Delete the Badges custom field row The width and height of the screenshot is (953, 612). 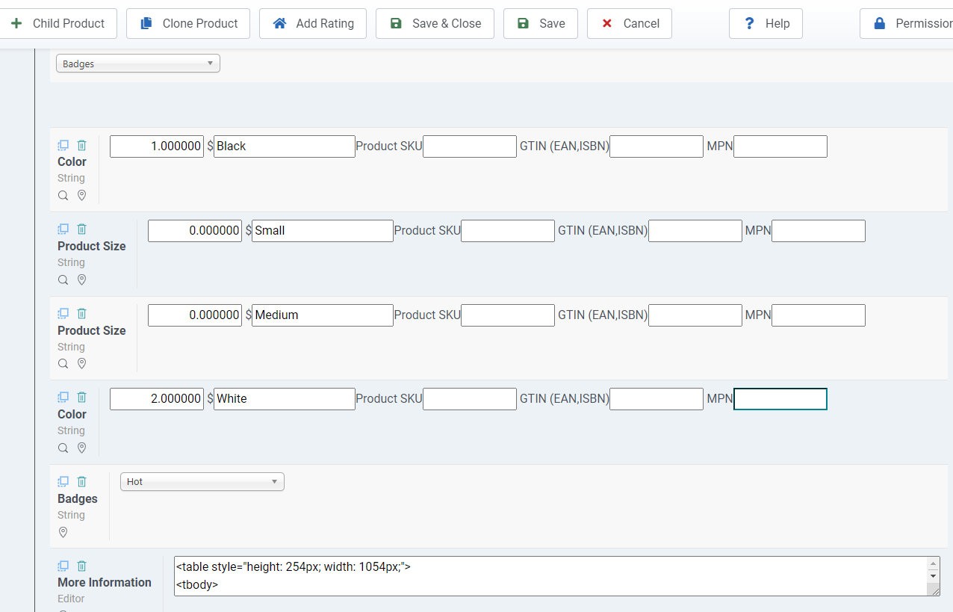(x=82, y=482)
